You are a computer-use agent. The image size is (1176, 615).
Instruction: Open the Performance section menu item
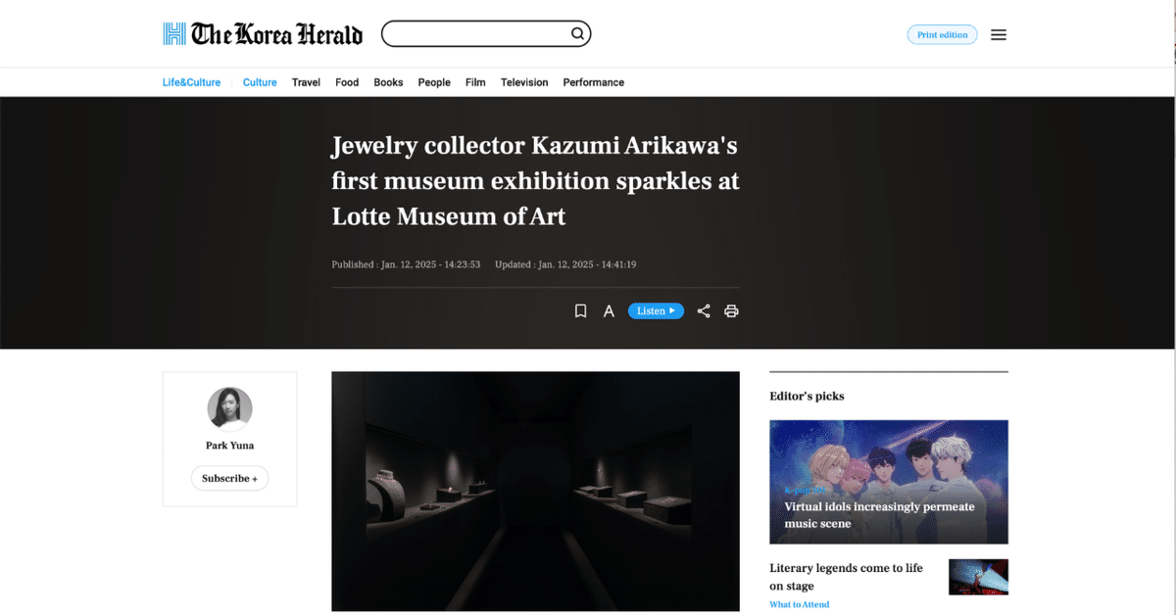(593, 82)
